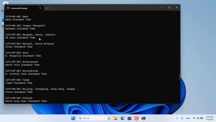Screen dimensions: 216x122
Task: Open the Windows Start menu
Action: coord(73,118)
